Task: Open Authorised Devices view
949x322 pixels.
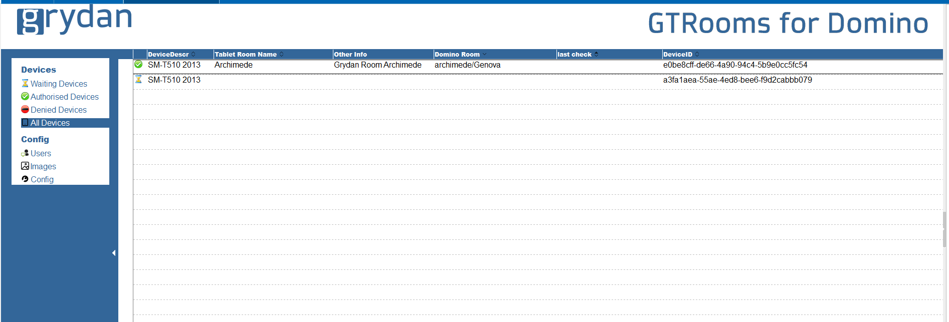Action: (x=65, y=97)
